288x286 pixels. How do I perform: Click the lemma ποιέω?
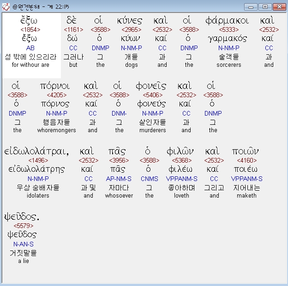click(x=246, y=169)
